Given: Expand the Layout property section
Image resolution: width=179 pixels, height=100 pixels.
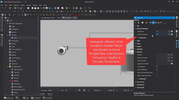Looking at the screenshot, I should coord(135,46).
